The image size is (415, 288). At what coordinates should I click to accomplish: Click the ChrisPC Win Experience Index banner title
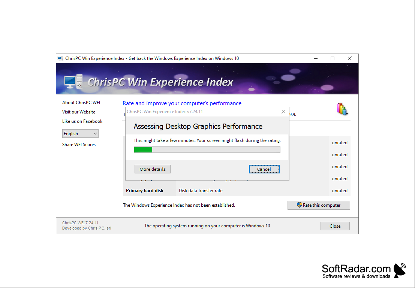(x=160, y=82)
